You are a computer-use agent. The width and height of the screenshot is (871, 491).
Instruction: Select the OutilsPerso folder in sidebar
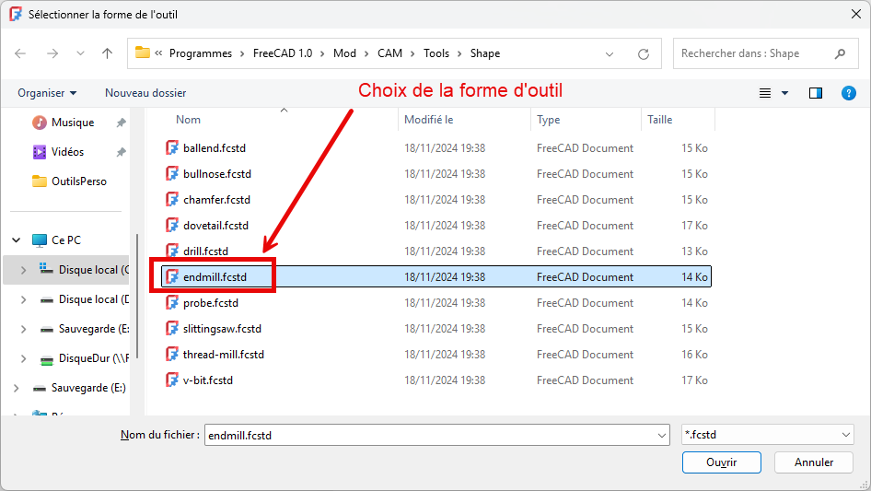(78, 181)
